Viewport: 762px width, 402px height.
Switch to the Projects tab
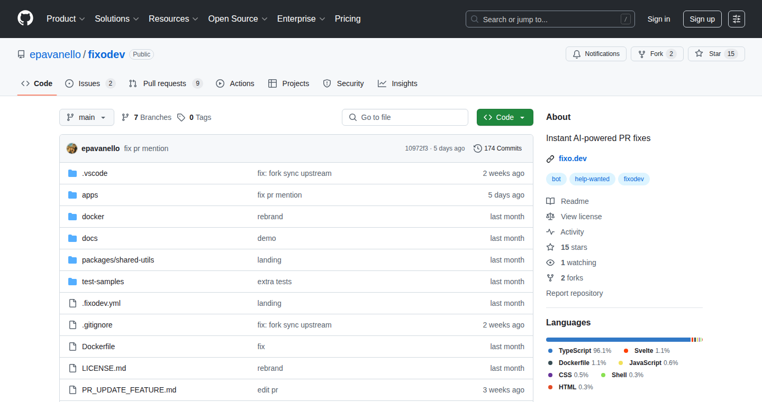(288, 83)
